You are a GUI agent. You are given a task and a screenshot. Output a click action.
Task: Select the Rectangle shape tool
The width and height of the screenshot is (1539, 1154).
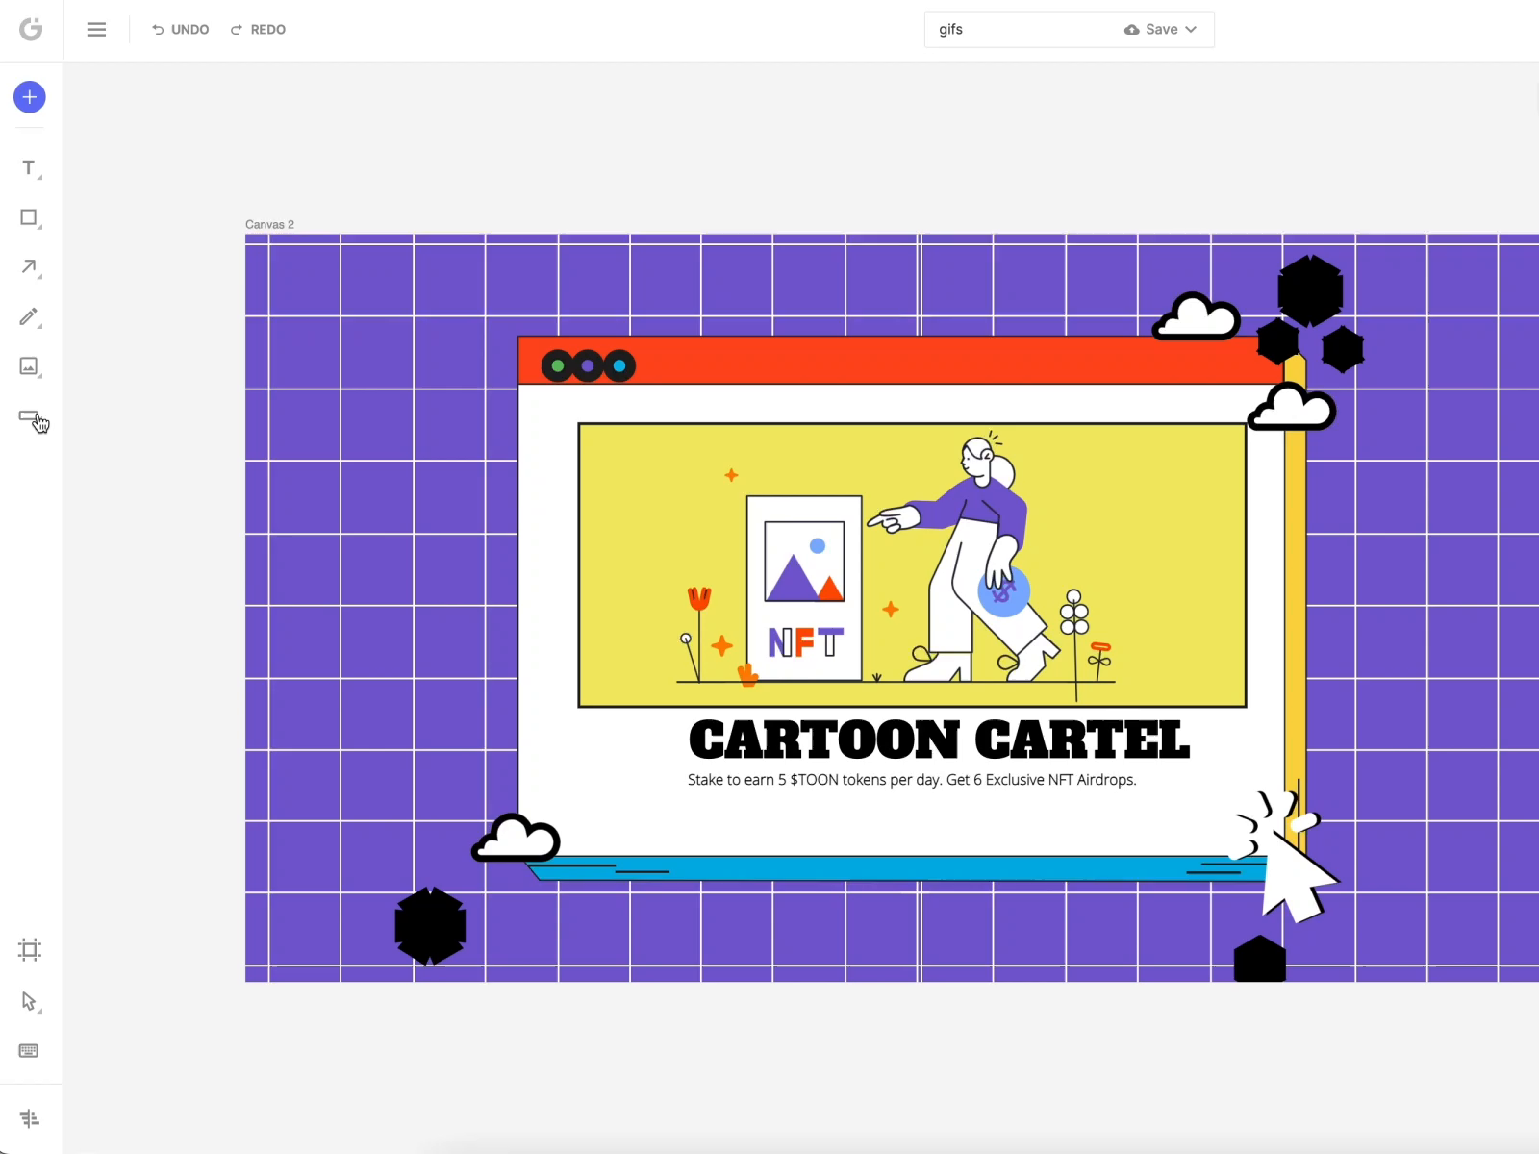point(29,218)
